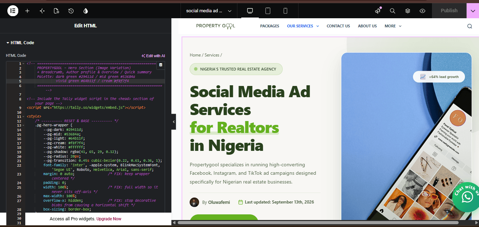Open the Structure layers panel
479x227 pixels.
(408, 11)
